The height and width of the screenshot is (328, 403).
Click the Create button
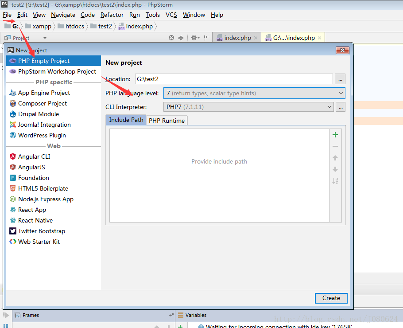(331, 298)
